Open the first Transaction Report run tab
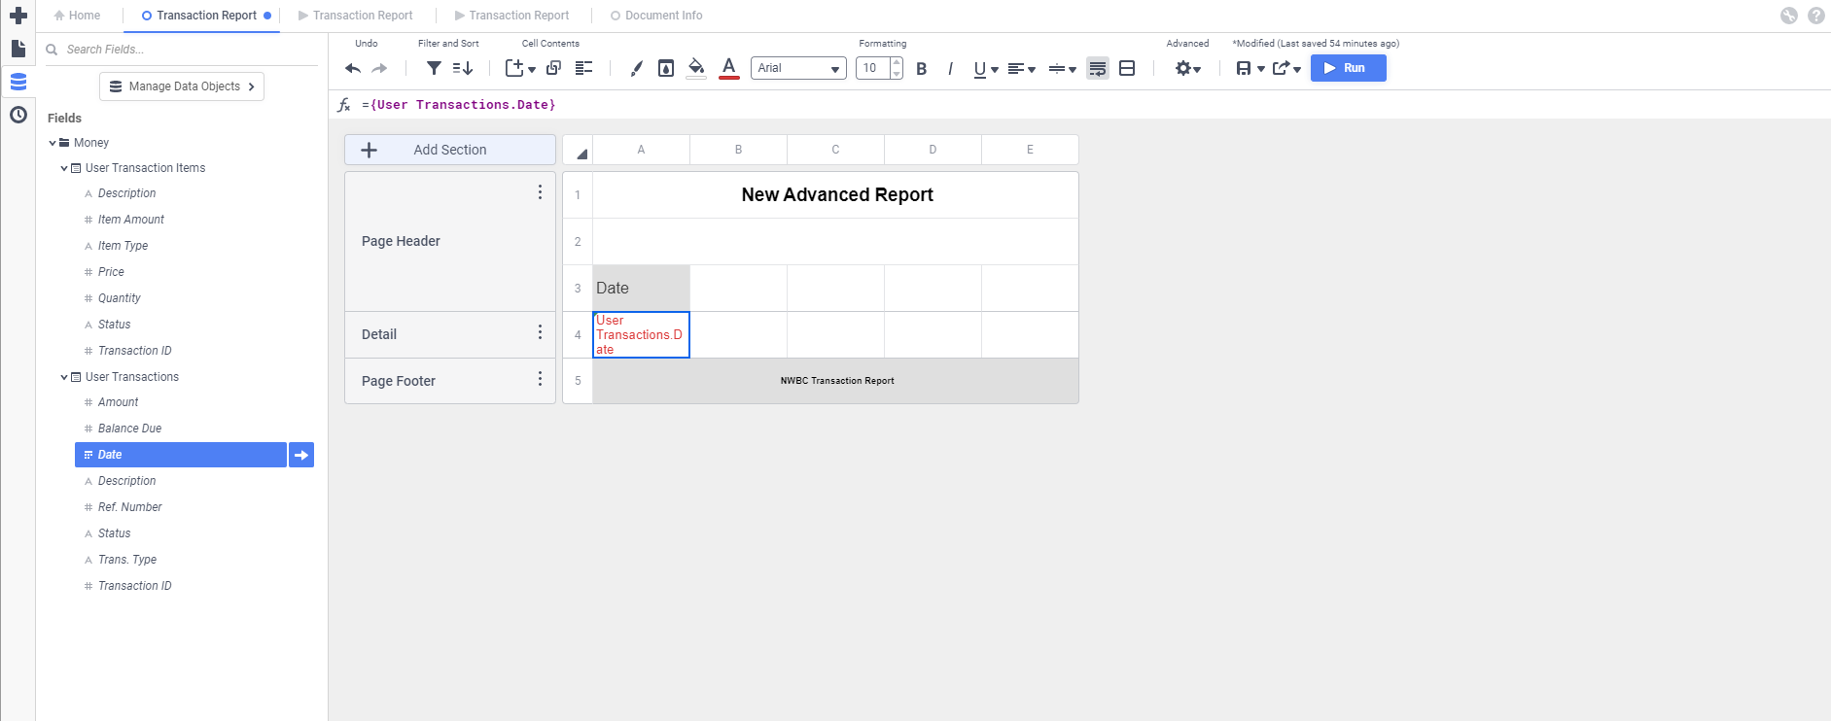 coord(356,16)
